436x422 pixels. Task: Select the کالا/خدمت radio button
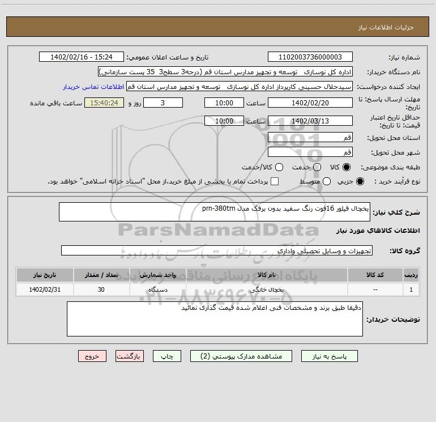(x=279, y=167)
